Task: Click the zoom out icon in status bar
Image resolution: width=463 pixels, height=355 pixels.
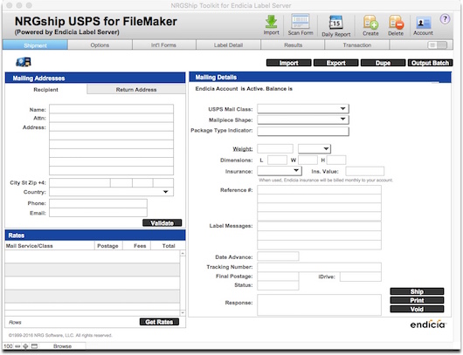Action: pyautogui.click(x=17, y=346)
